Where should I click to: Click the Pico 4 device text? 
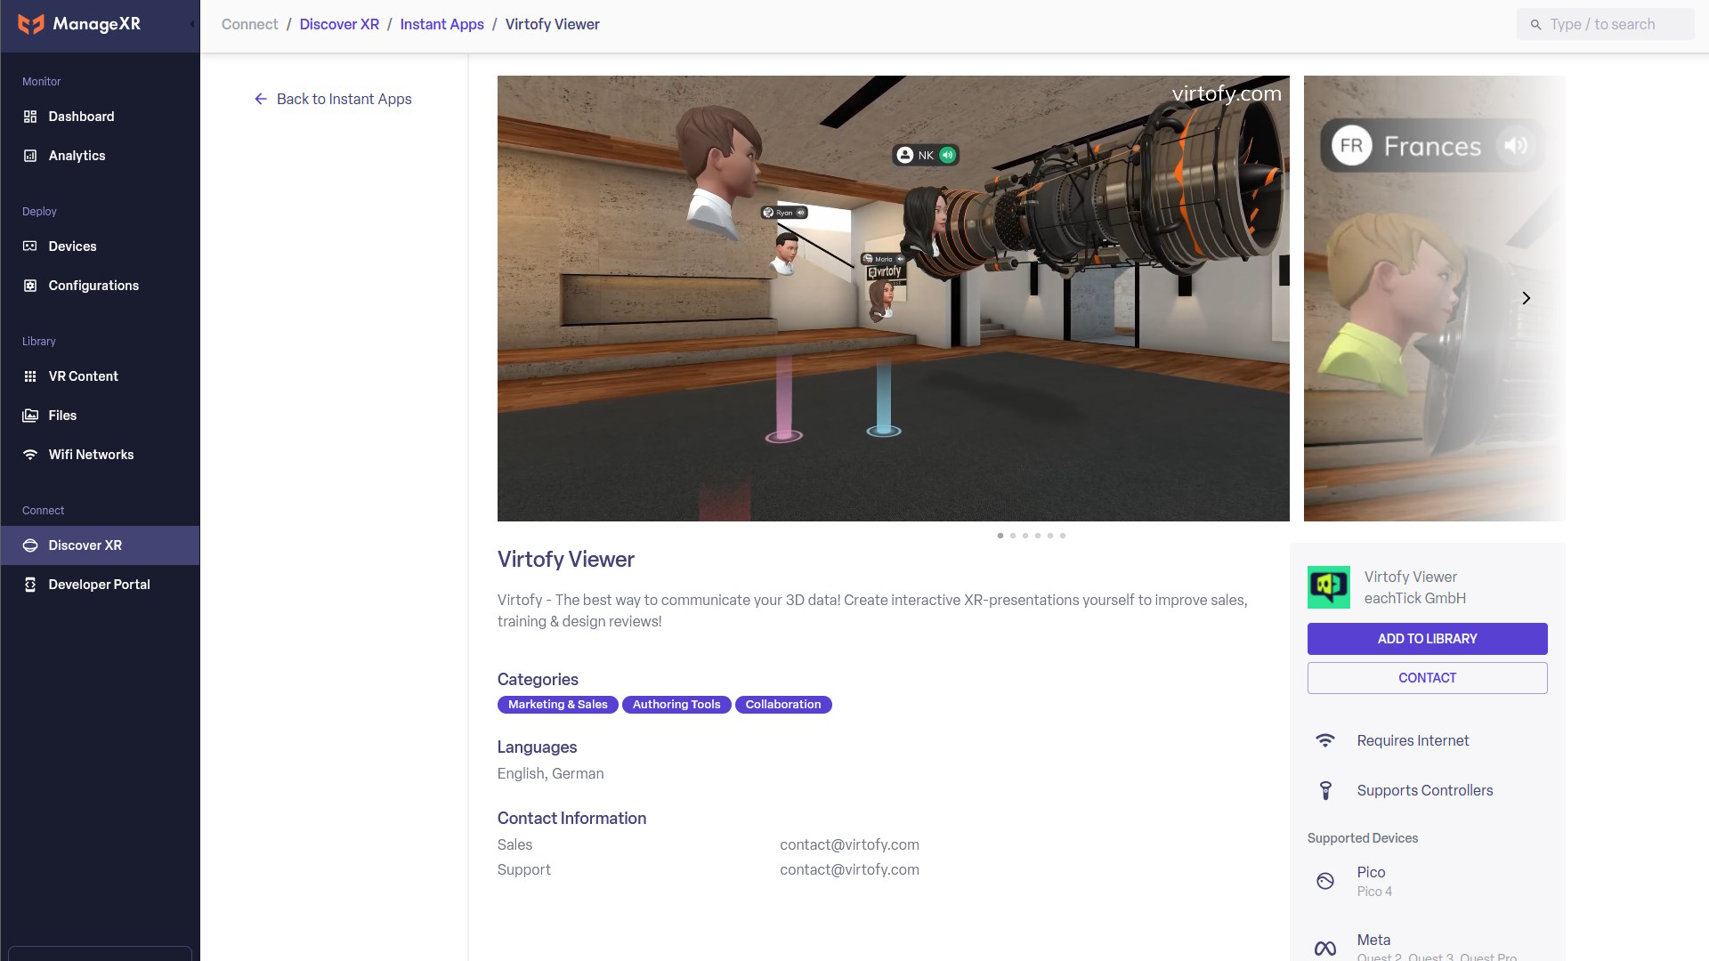pos(1374,892)
